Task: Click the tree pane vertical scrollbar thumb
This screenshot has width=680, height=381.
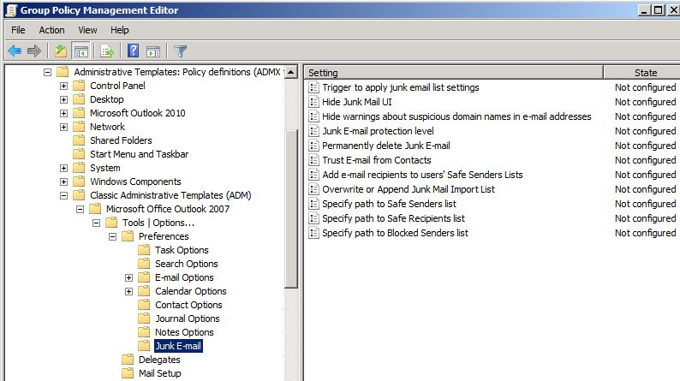Action: (x=291, y=209)
